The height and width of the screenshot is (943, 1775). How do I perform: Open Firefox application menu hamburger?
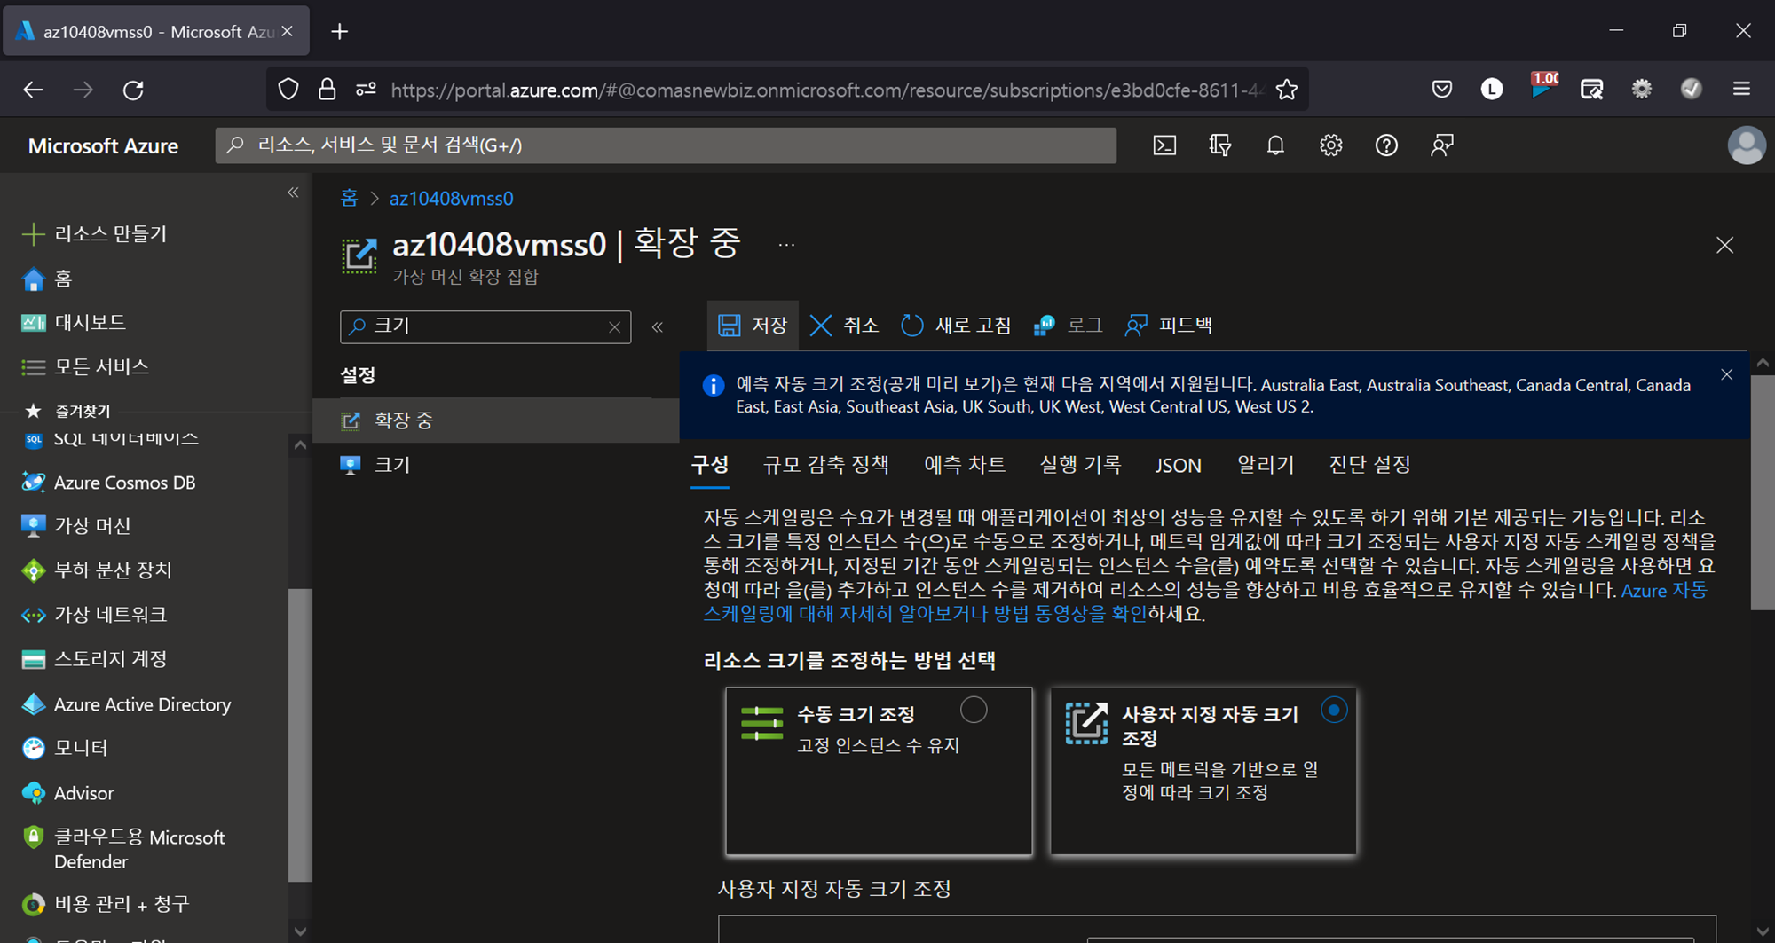click(1741, 89)
